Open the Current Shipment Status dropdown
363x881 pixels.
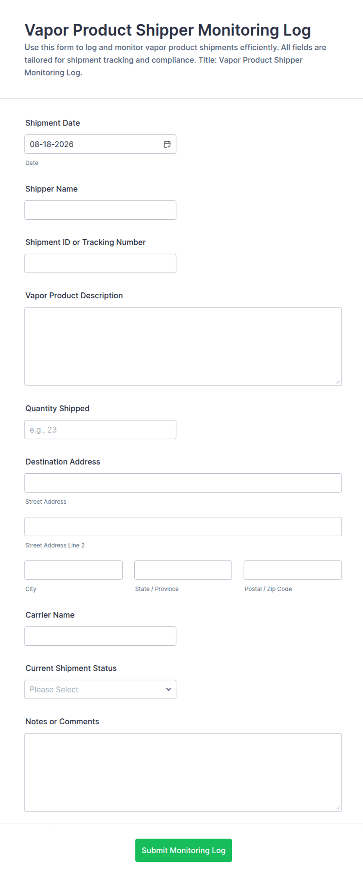[x=100, y=689]
